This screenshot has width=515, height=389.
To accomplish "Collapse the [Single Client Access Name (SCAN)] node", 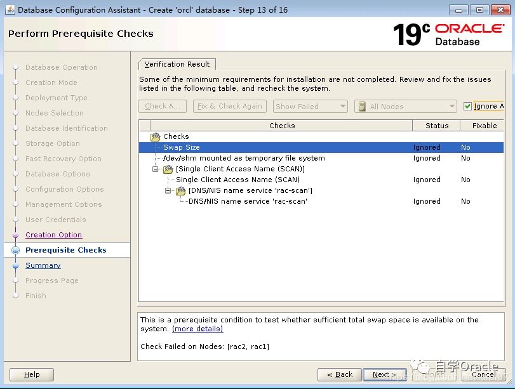I will coord(156,169).
